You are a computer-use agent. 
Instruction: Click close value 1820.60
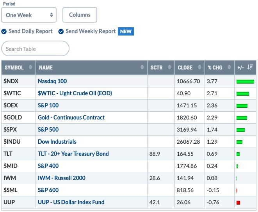point(187,118)
